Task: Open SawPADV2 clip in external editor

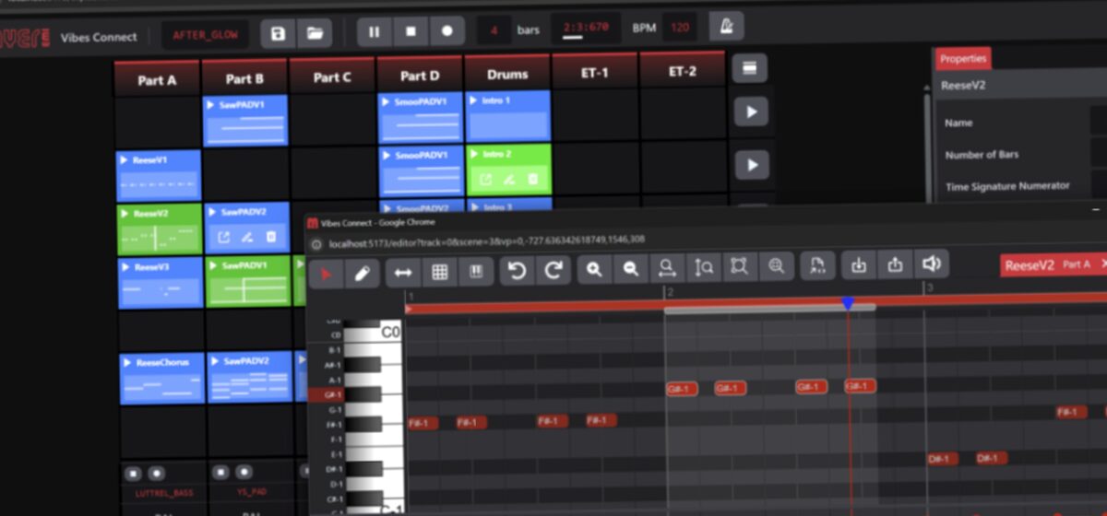Action: click(x=224, y=238)
